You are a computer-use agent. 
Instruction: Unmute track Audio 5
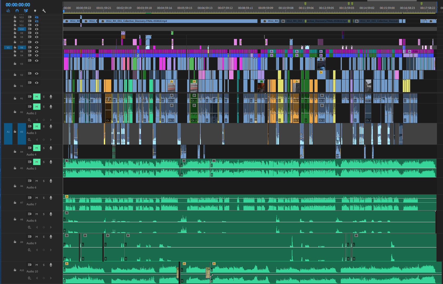click(37, 162)
